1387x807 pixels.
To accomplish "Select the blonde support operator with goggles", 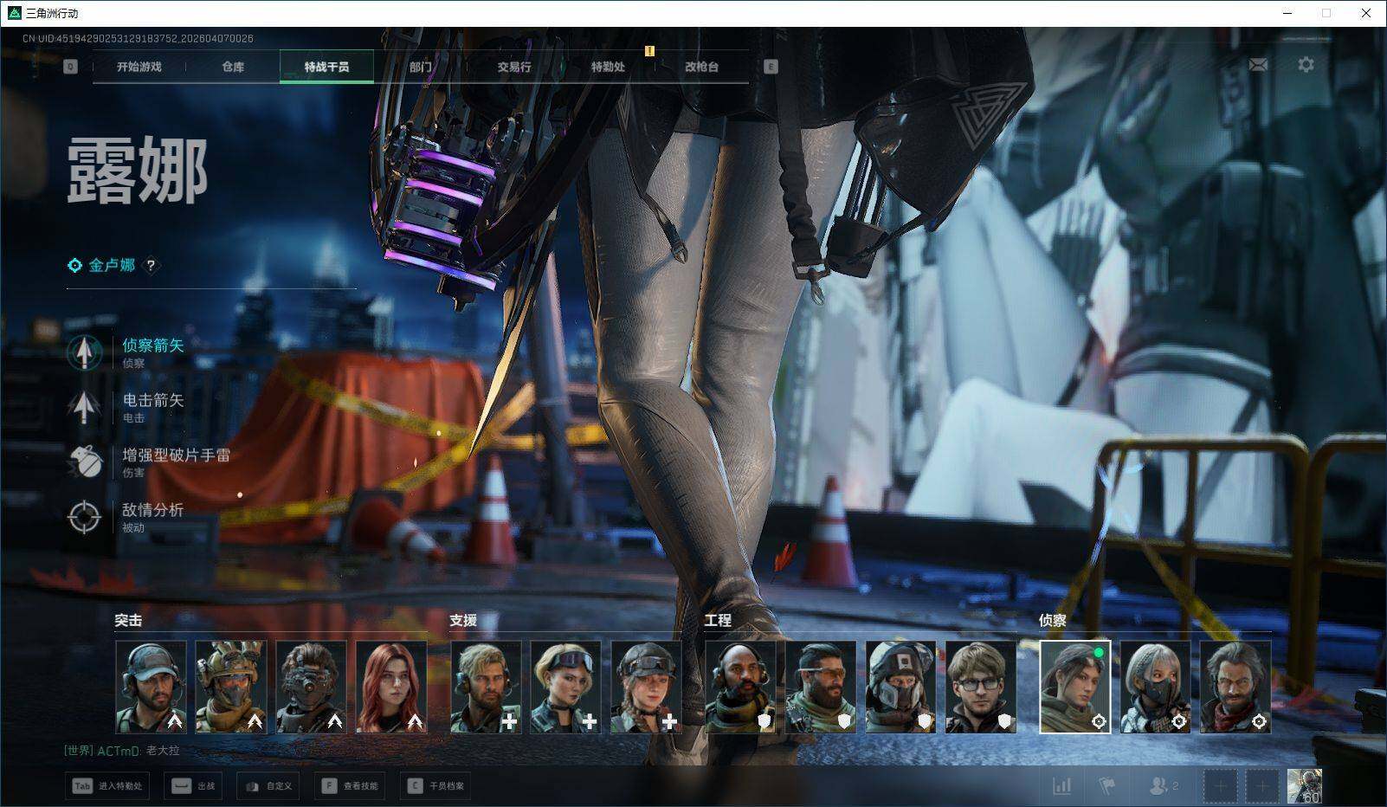I will tap(566, 687).
